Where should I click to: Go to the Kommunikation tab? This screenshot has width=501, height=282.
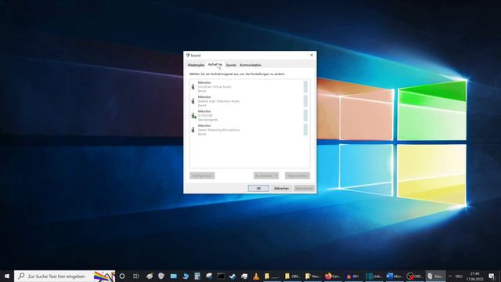[x=250, y=65]
